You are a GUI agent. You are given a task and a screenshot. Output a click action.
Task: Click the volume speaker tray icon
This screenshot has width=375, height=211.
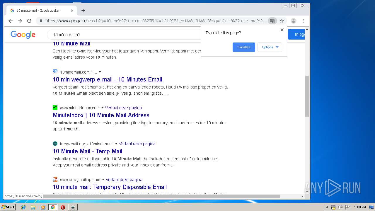[x=340, y=207]
